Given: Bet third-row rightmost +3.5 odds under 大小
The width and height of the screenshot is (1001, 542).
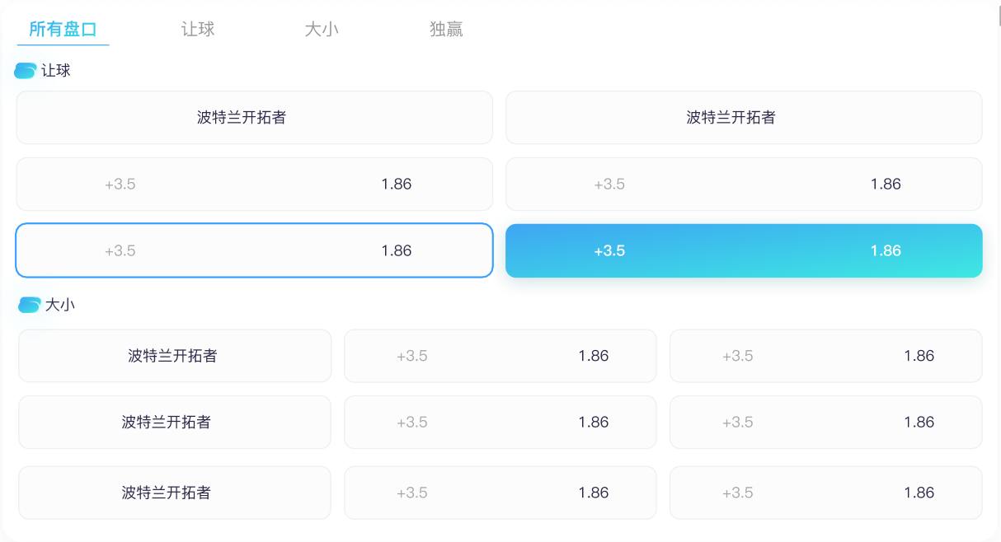Looking at the screenshot, I should pyautogui.click(x=825, y=493).
